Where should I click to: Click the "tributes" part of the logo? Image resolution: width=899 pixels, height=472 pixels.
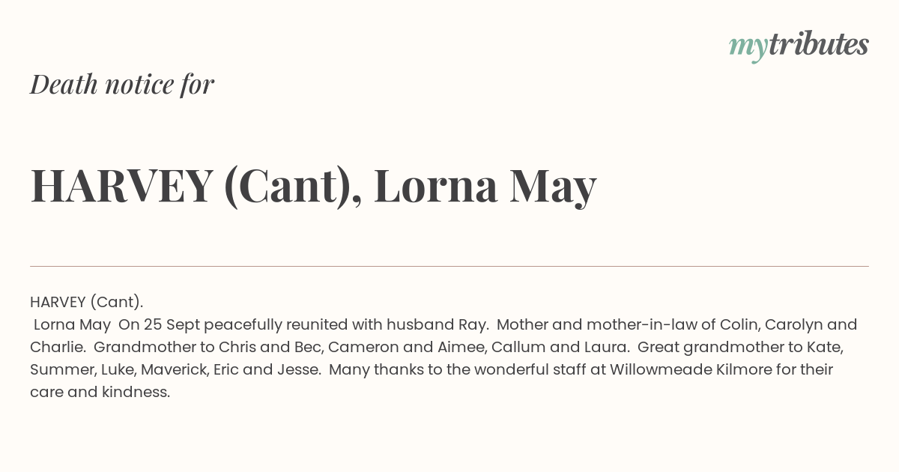coord(818,45)
